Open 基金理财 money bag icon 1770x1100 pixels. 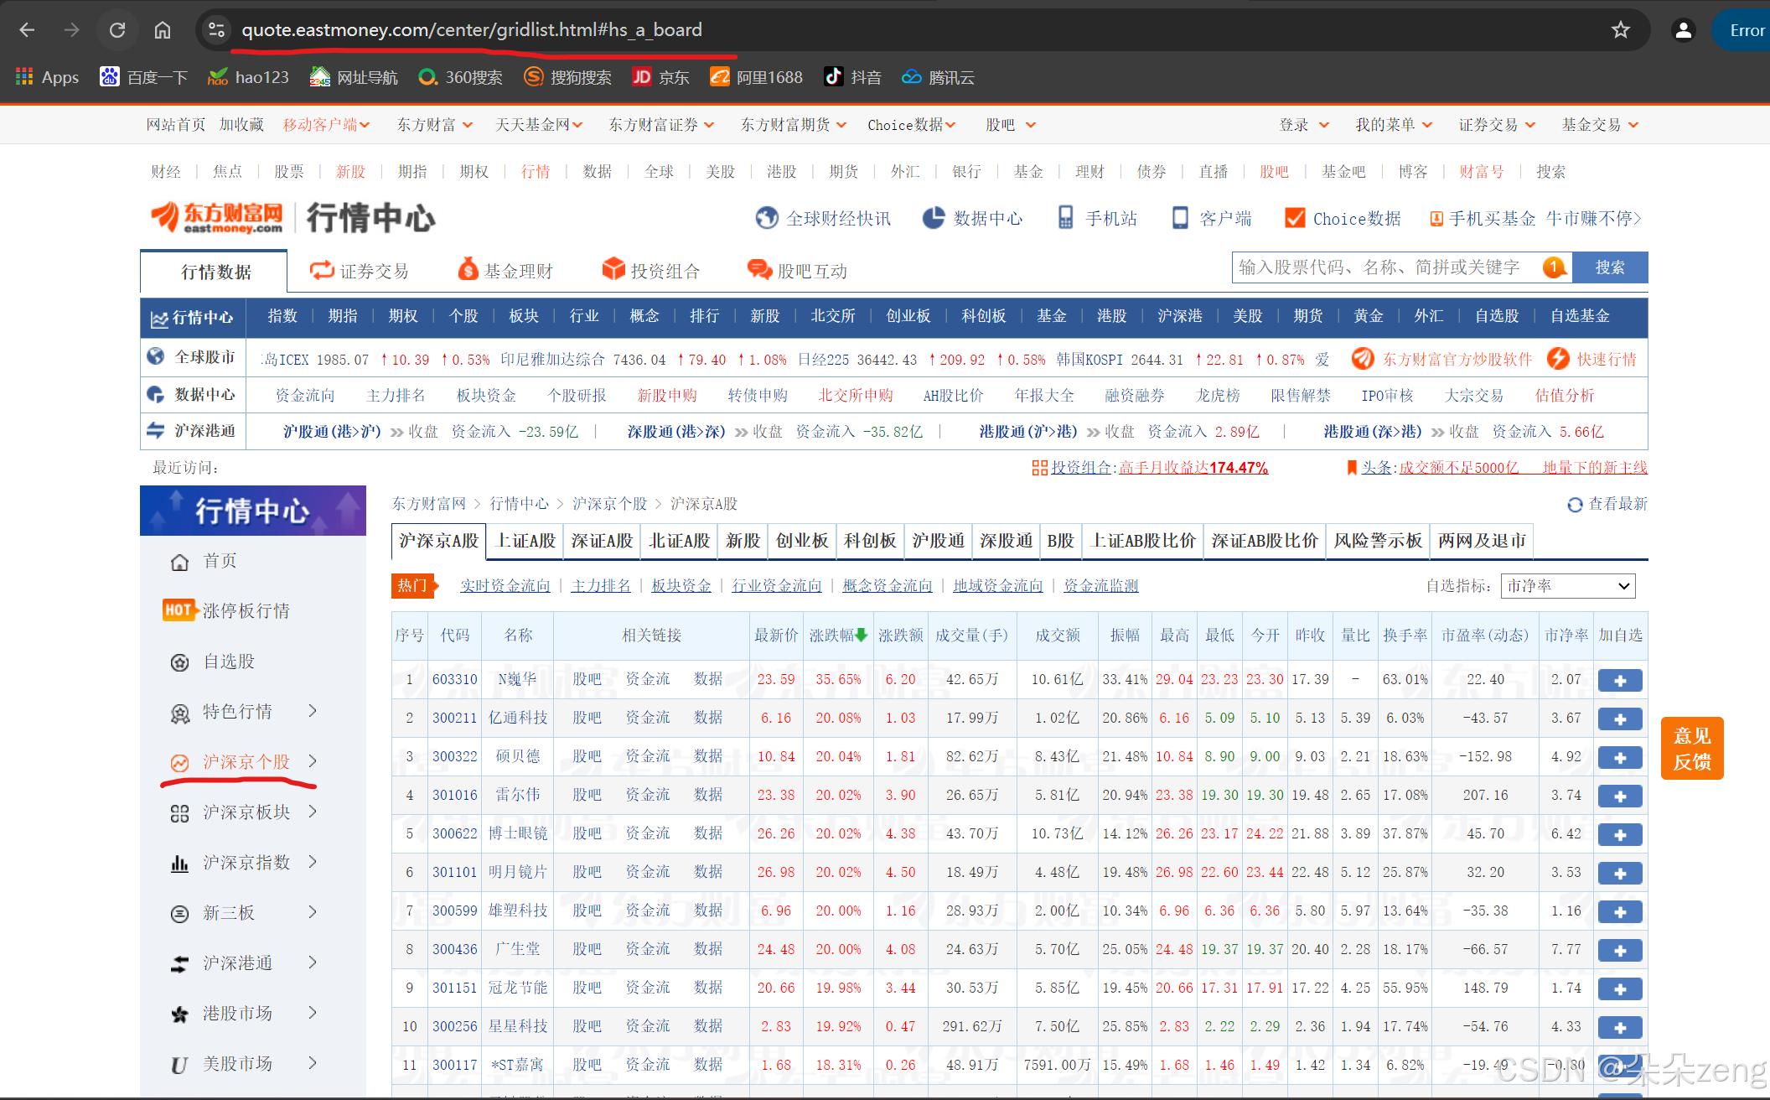pyautogui.click(x=505, y=271)
